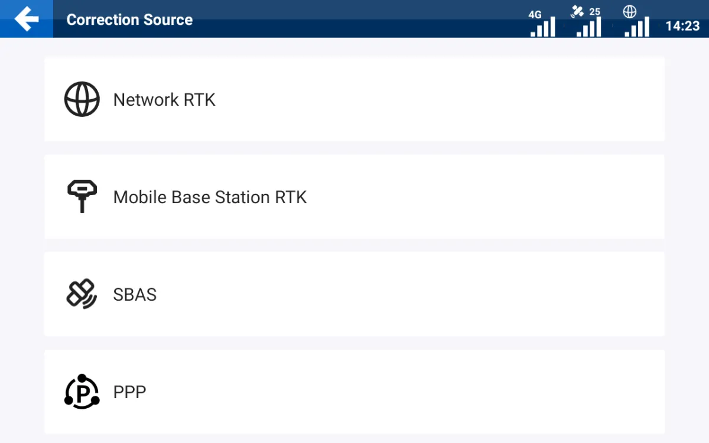The height and width of the screenshot is (443, 709).
Task: Tap the satellite icon in status bar
Action: pyautogui.click(x=577, y=11)
